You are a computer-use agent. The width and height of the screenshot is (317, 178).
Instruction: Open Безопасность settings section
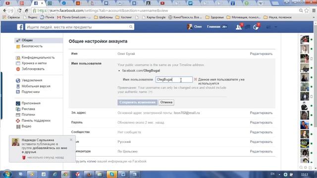[x=32, y=46]
